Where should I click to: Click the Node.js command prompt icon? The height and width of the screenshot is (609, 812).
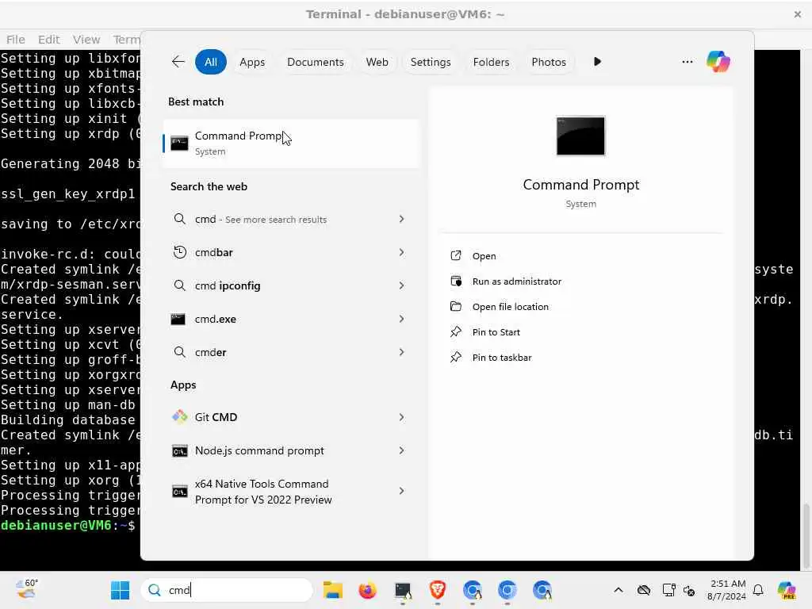point(179,450)
